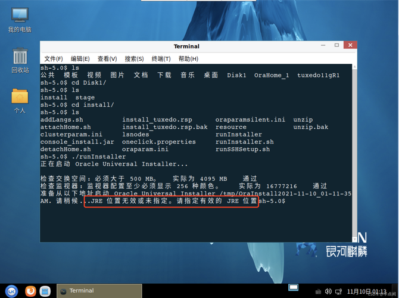399x298 pixels.
Task: Open the 查看(V) menu
Action: 107,58
